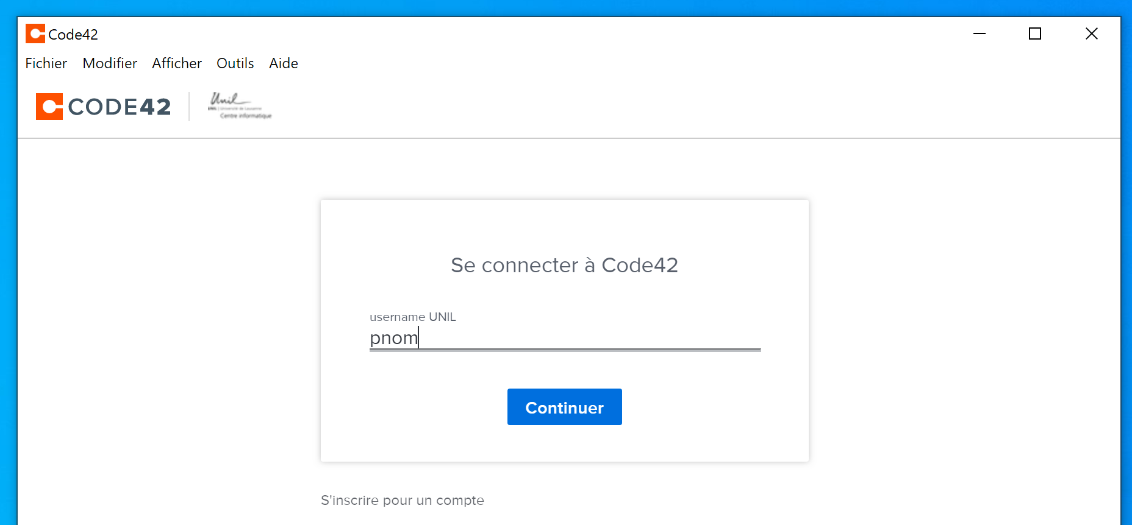Click the CODE42 wordmark in header
Viewport: 1132px width, 525px height.
pyautogui.click(x=120, y=107)
